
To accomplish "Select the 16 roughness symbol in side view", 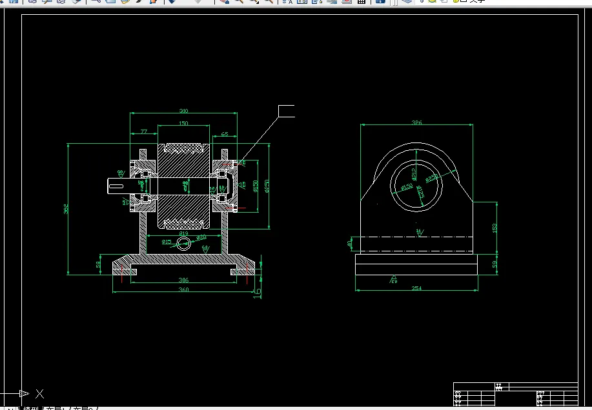I will pos(420,233).
